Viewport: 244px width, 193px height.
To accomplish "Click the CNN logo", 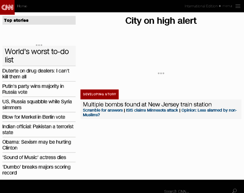I will click(7, 7).
